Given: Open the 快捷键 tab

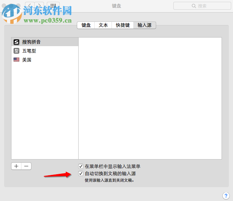Looking at the screenshot, I should [x=123, y=25].
